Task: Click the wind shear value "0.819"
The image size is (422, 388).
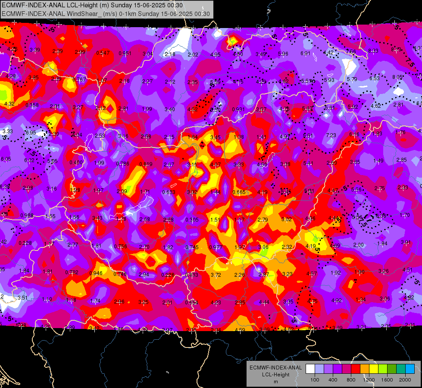Action: [x=146, y=164]
